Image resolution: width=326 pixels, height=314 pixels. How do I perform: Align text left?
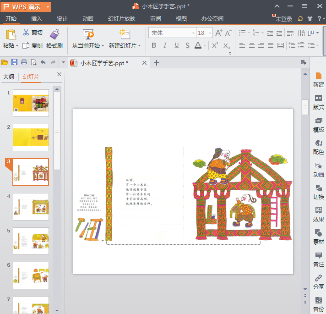coord(242,45)
